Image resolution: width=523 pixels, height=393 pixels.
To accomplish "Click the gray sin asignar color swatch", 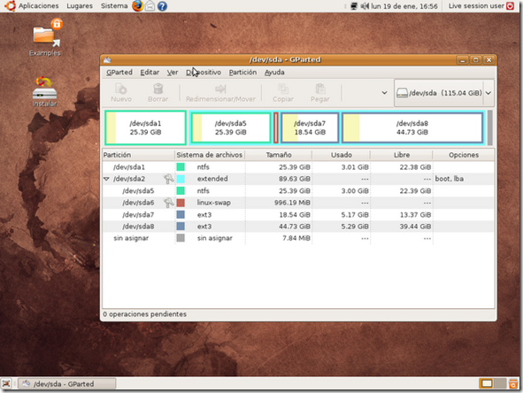I will 181,238.
